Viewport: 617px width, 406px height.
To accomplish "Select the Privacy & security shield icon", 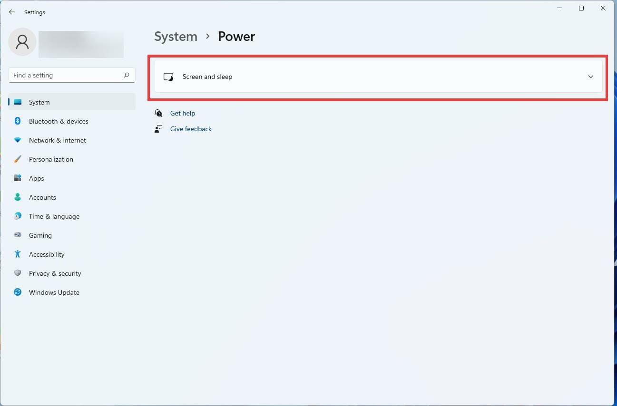I will click(18, 273).
